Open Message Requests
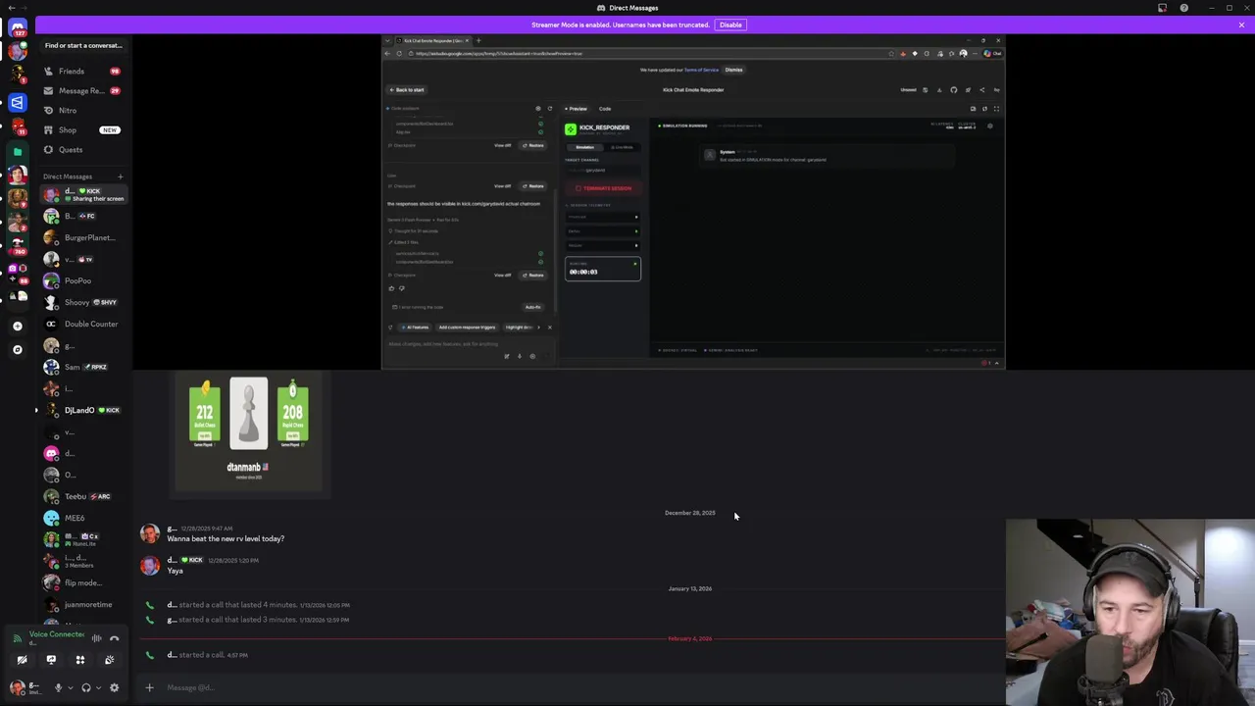Screen dimensions: 1255x706 (x=82, y=90)
